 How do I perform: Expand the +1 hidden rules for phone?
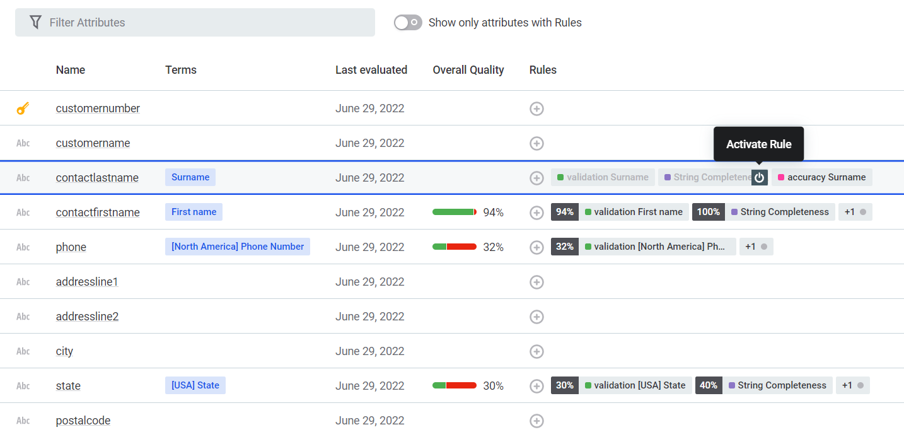(756, 247)
